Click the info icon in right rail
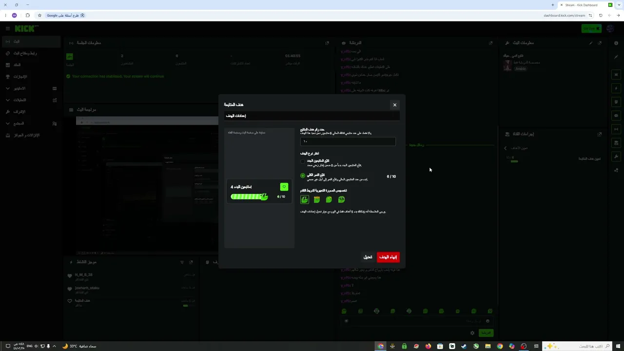The image size is (624, 351). [x=616, y=43]
